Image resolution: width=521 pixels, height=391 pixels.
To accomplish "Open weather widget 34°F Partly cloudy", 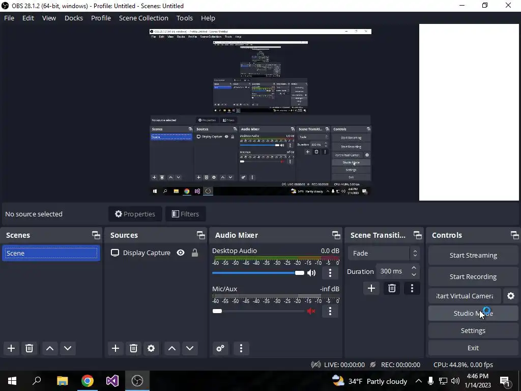I will pos(369,381).
